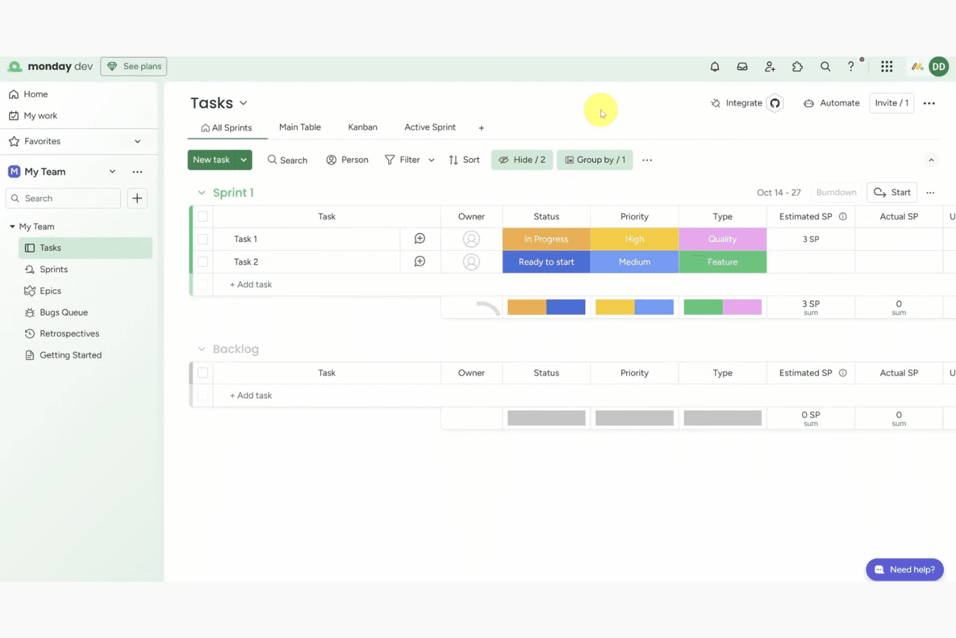Click the Automate button
This screenshot has width=956, height=638.
point(831,103)
